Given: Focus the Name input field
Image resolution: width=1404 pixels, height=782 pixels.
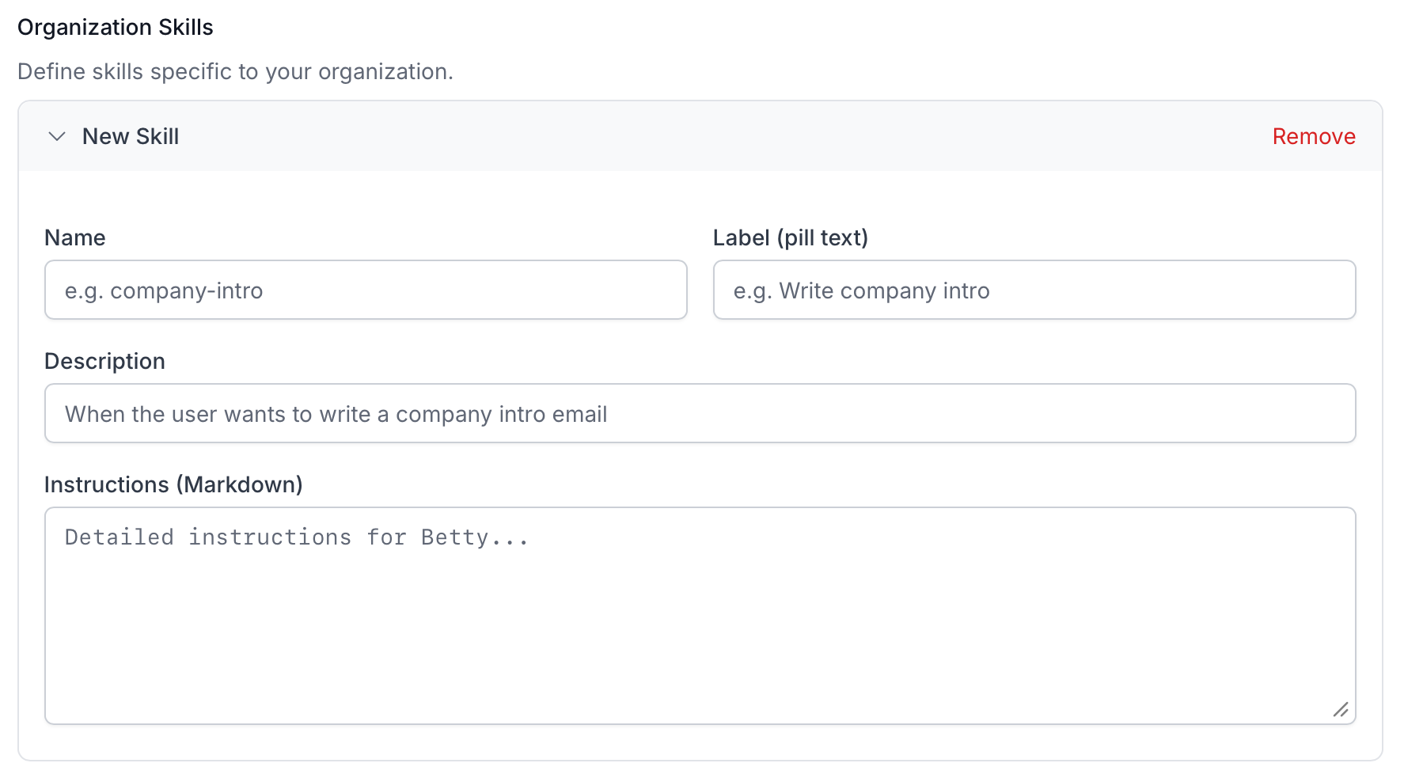Looking at the screenshot, I should click(366, 290).
